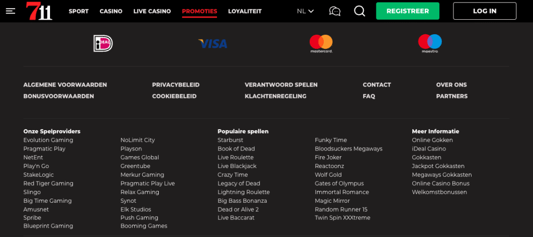Click the iDEAL payment logo

[x=103, y=44]
